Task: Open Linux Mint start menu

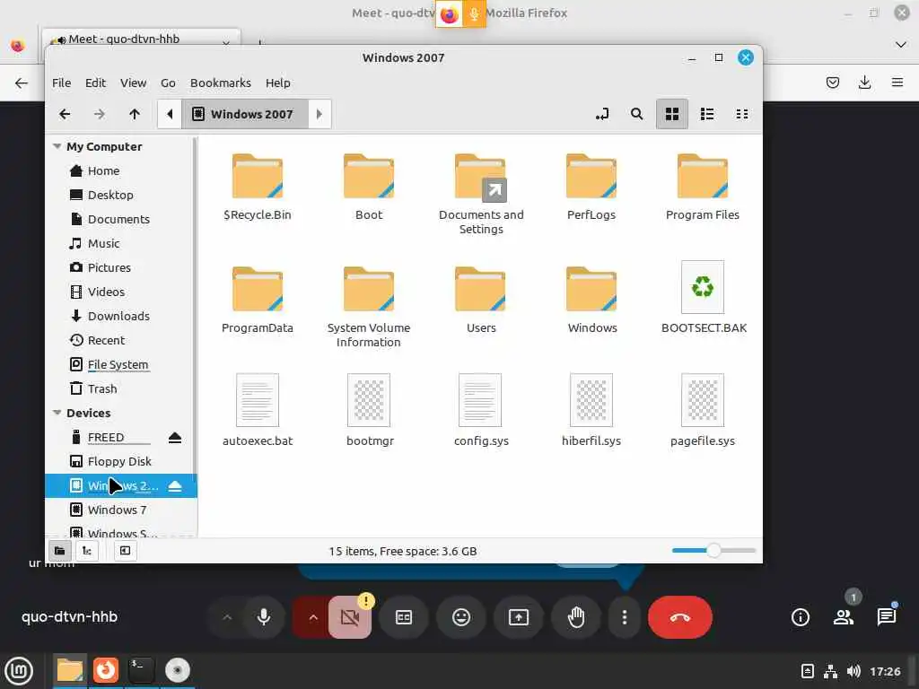Action: (19, 671)
